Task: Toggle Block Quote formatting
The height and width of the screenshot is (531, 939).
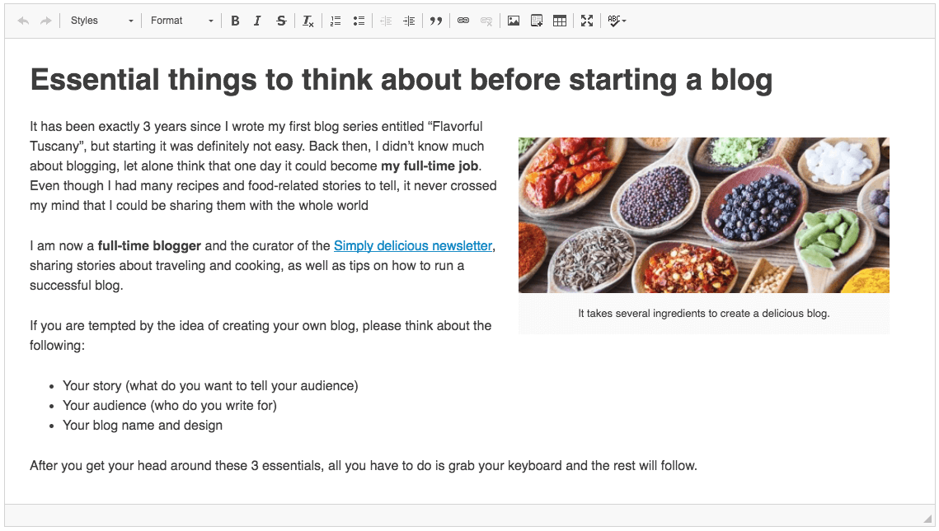Action: pyautogui.click(x=436, y=21)
